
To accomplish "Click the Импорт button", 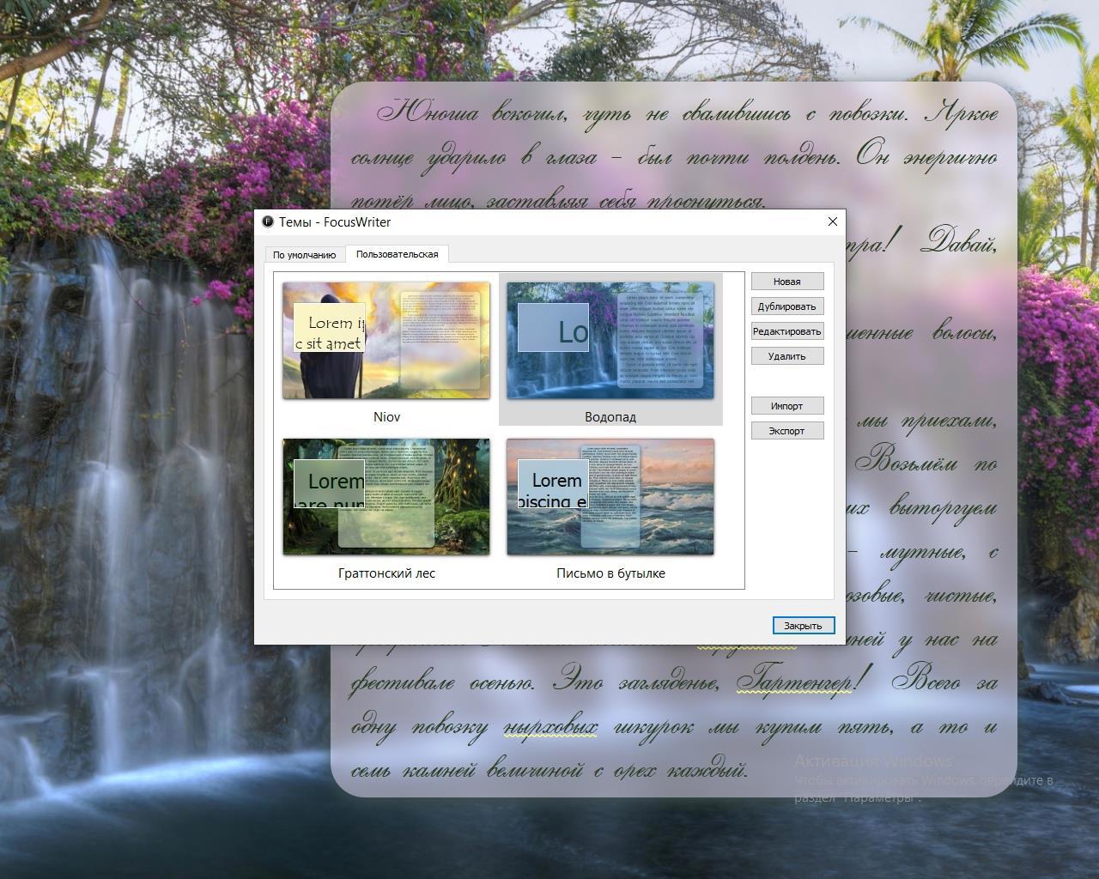I will pyautogui.click(x=786, y=406).
